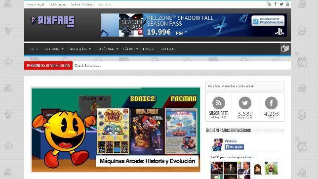
Task: Click the PlayStation logo in the banner ad
Action: tap(279, 32)
